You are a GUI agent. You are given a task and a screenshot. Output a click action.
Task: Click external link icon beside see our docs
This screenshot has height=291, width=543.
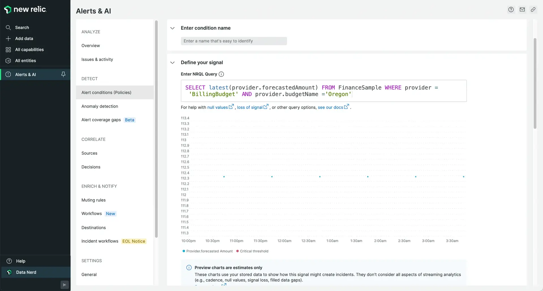click(346, 107)
